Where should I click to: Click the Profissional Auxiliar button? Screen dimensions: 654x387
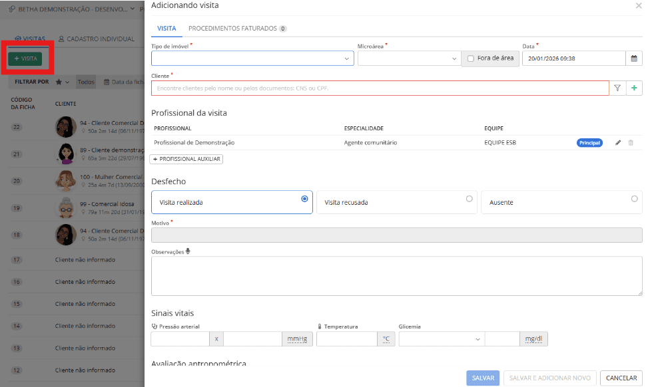(187, 159)
